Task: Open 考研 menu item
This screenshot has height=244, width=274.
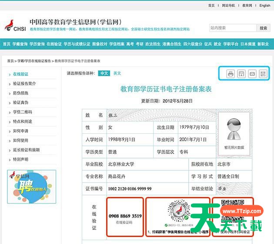Action: pos(140,44)
